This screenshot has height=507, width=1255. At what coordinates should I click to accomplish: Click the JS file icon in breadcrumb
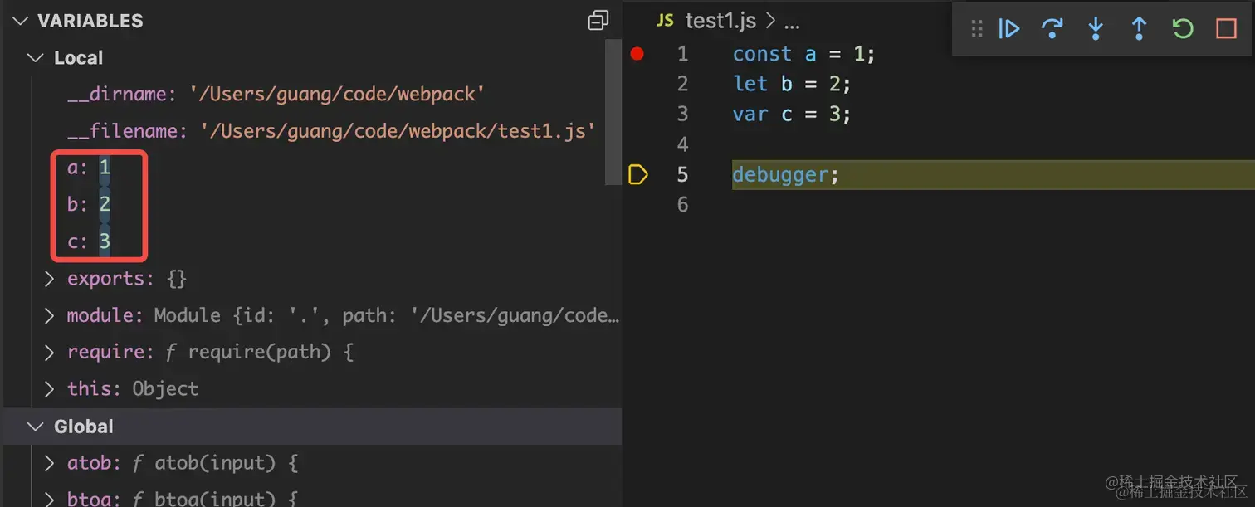pos(665,21)
